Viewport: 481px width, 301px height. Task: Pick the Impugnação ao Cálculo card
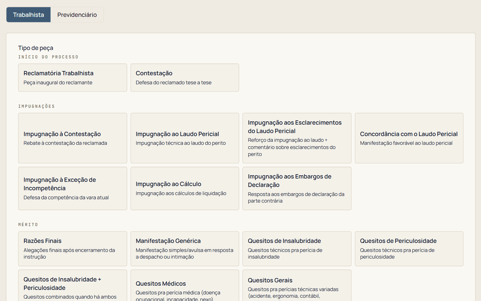[x=185, y=188]
